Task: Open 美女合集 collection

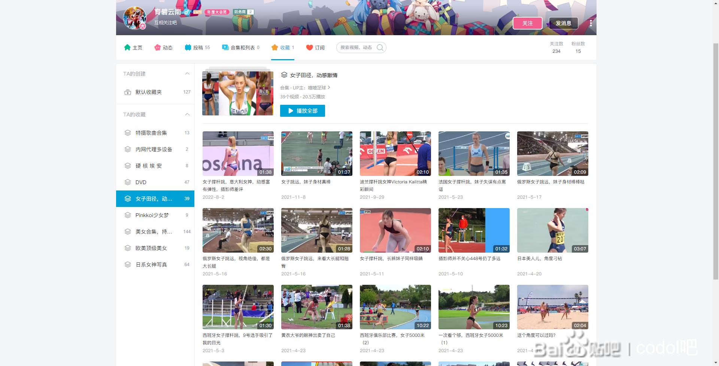Action: tap(155, 232)
